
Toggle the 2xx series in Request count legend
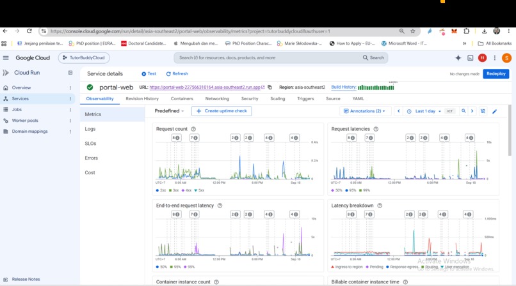(161, 190)
